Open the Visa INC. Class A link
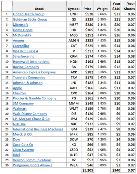Viewport: 137px width, 174px height. click(x=25, y=51)
